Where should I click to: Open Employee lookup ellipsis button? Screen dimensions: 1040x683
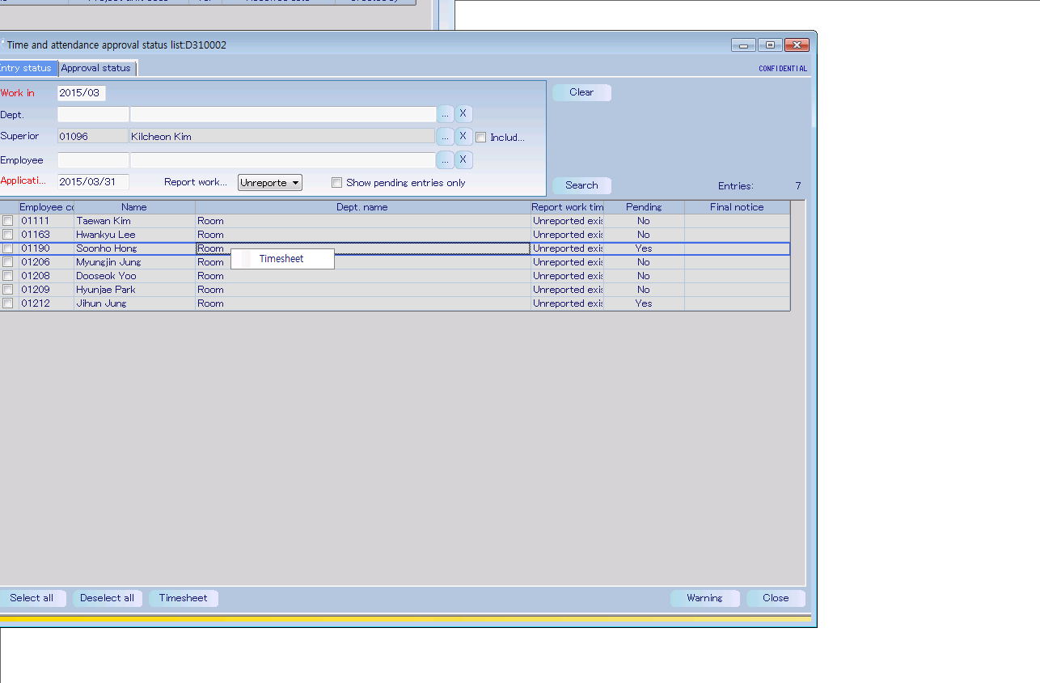[x=445, y=160]
